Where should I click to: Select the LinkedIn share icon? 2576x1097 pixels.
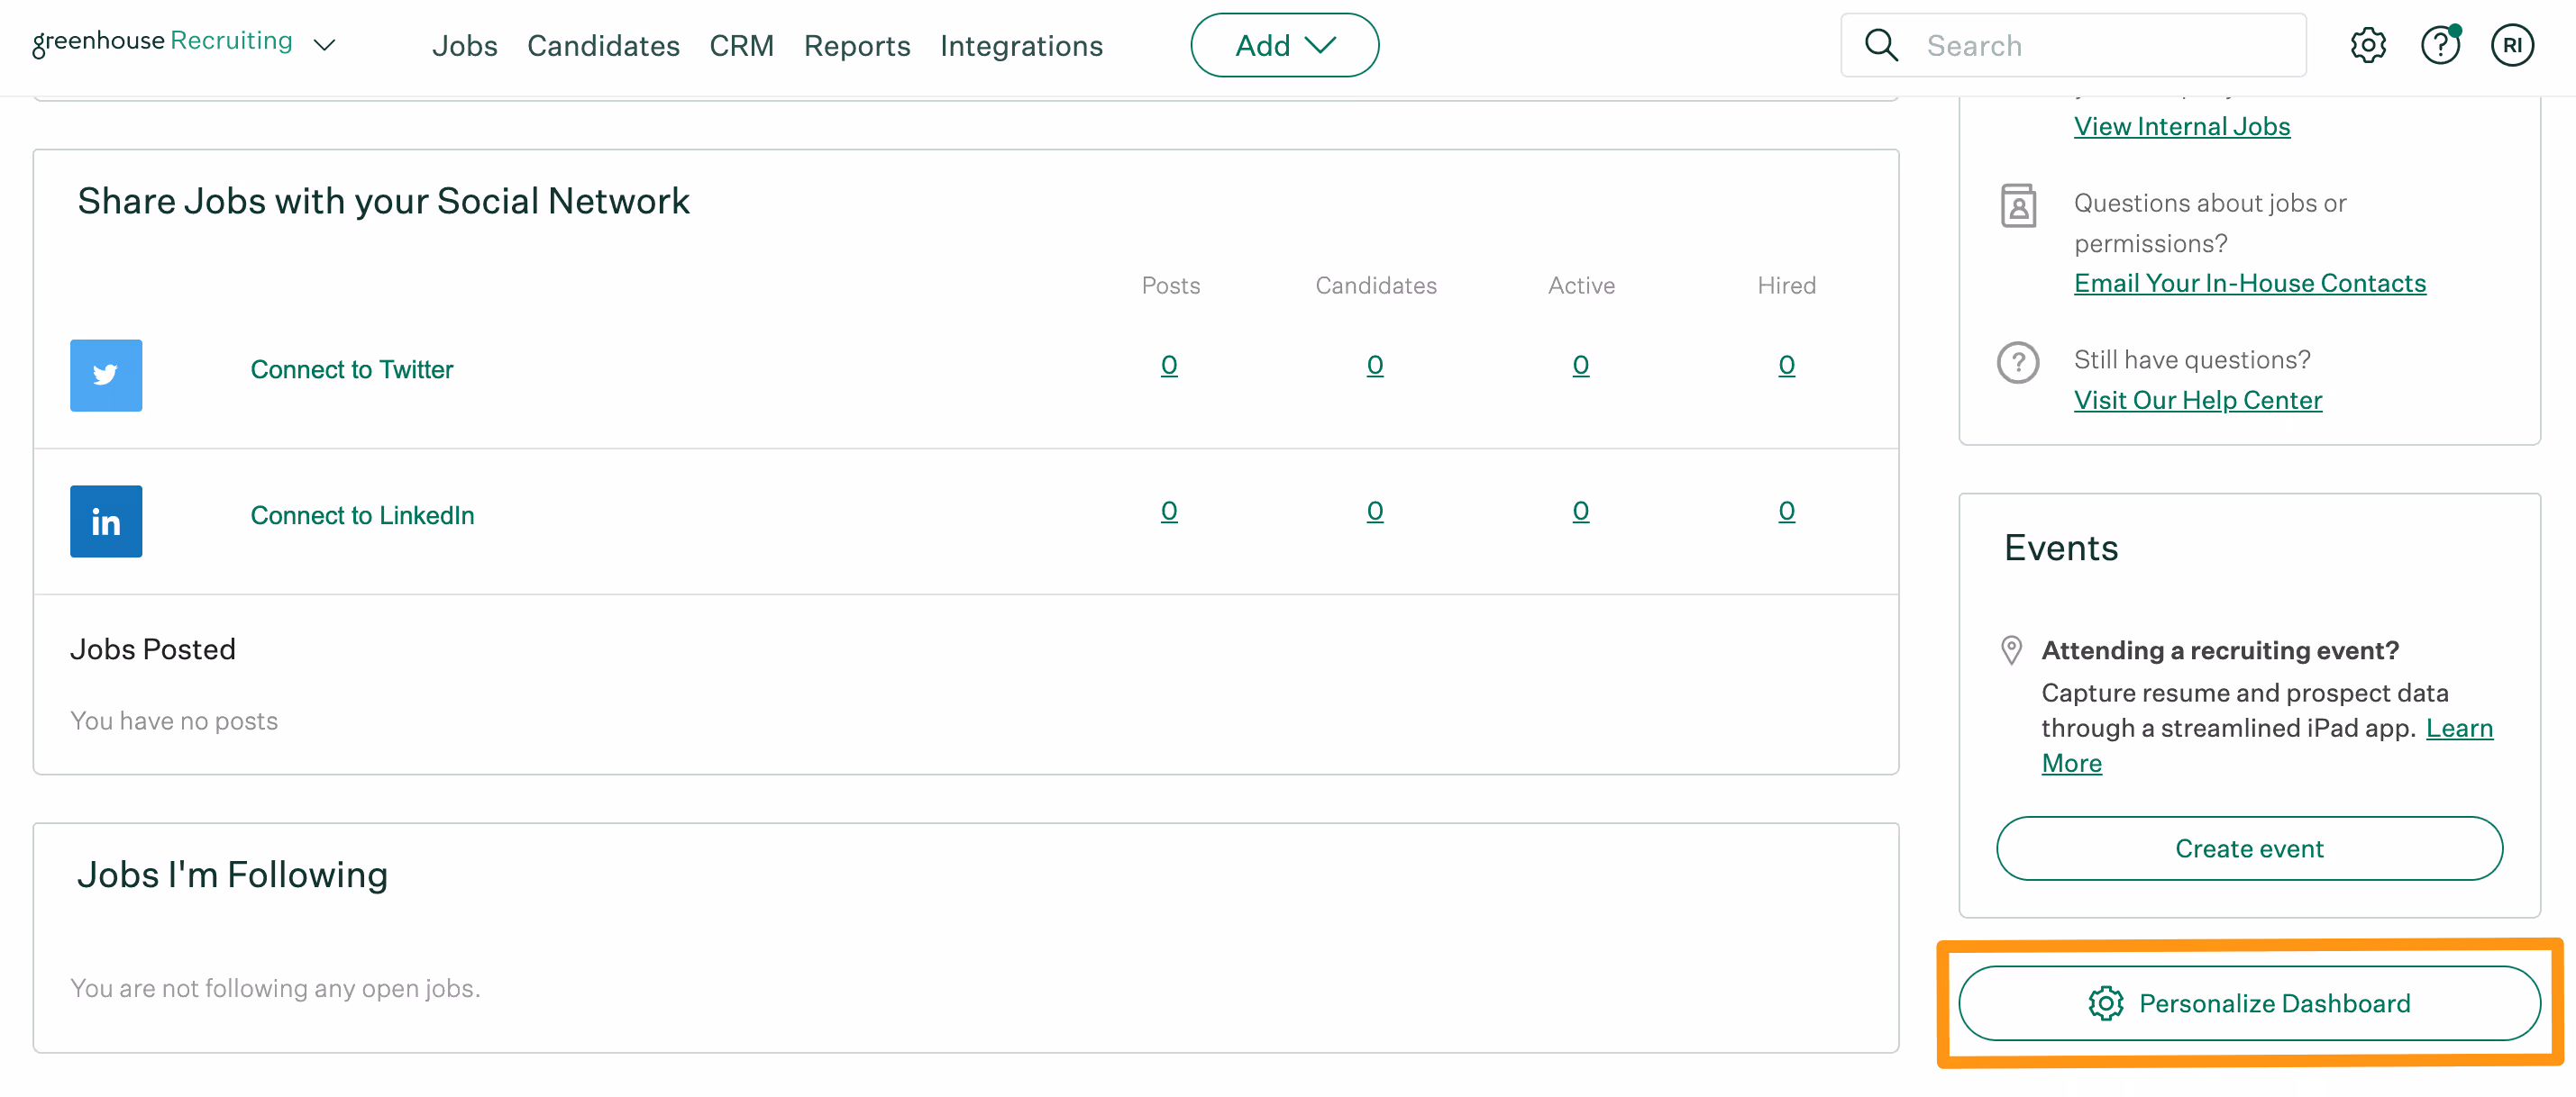click(105, 521)
